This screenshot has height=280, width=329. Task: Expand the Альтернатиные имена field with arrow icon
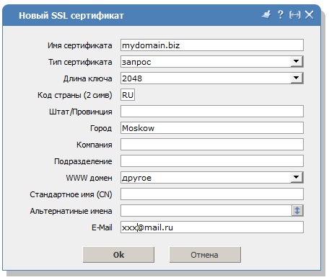pos(297,211)
